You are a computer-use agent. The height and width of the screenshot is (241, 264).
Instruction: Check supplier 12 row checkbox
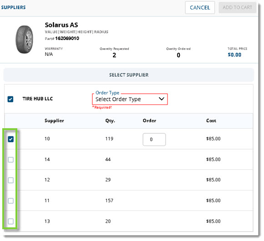(x=11, y=180)
